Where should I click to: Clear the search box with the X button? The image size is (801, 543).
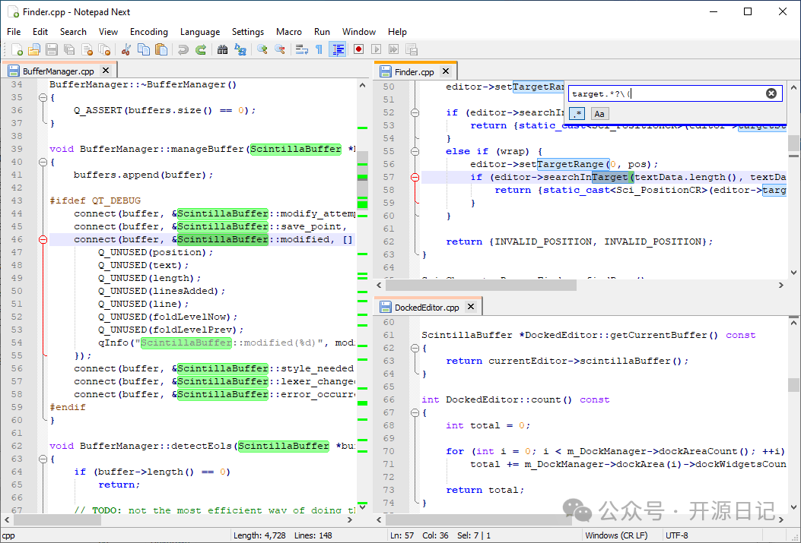coord(771,93)
